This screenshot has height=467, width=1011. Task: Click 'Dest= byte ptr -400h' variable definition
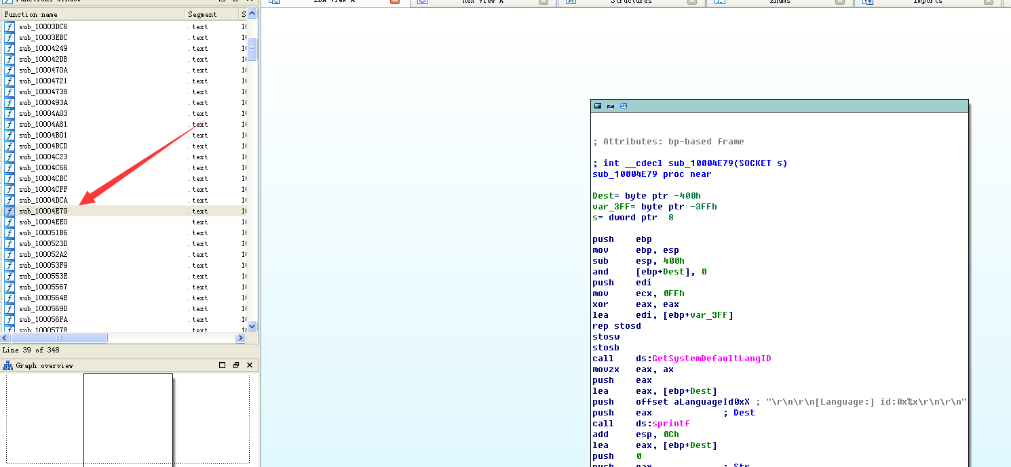pyautogui.click(x=647, y=196)
